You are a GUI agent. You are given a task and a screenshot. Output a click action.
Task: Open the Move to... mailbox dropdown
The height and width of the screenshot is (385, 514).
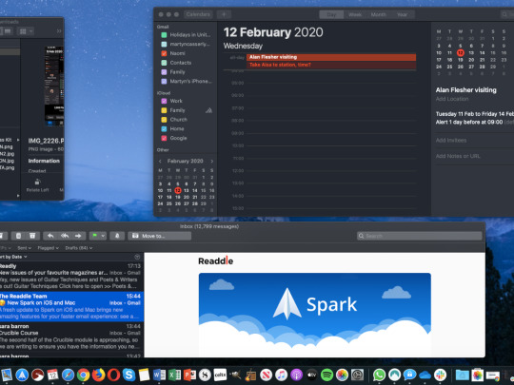click(x=159, y=236)
